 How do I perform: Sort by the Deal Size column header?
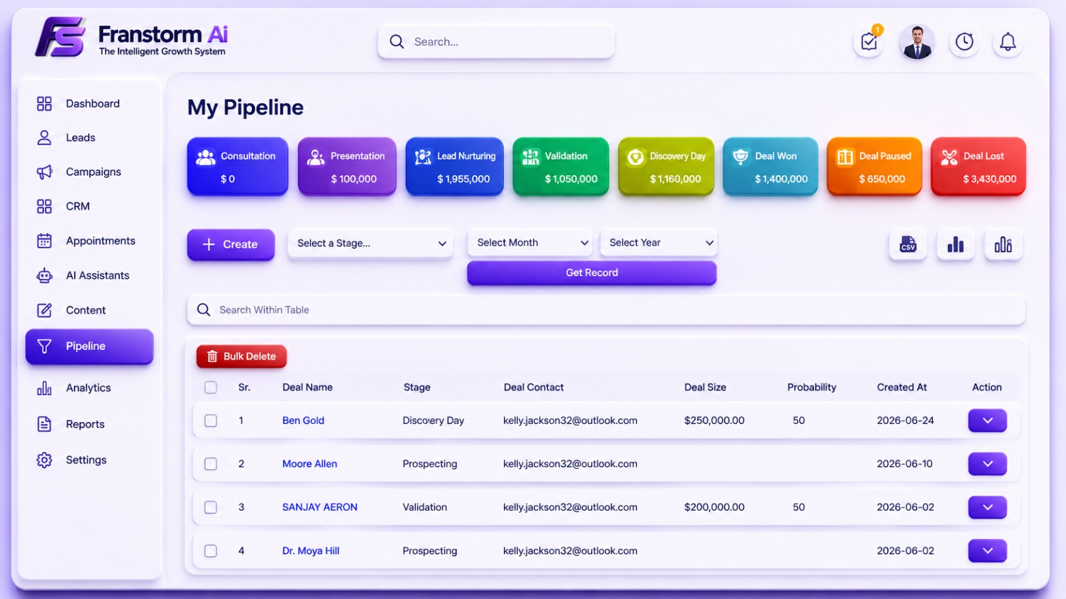[705, 387]
